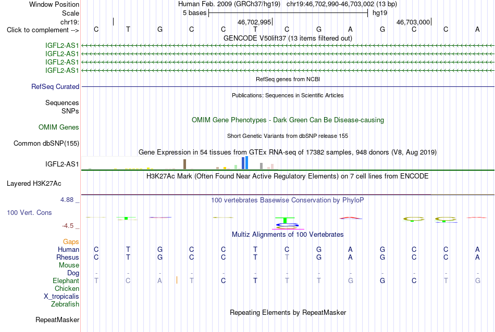Click the Scale track label

point(70,13)
